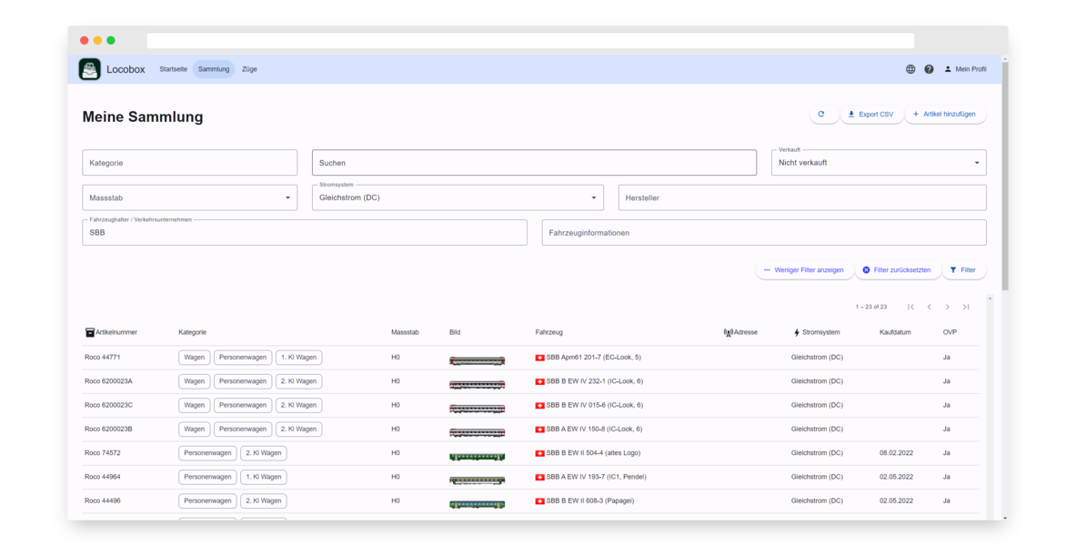1076x546 pixels.
Task: Go to the next page arrow
Action: coord(948,307)
